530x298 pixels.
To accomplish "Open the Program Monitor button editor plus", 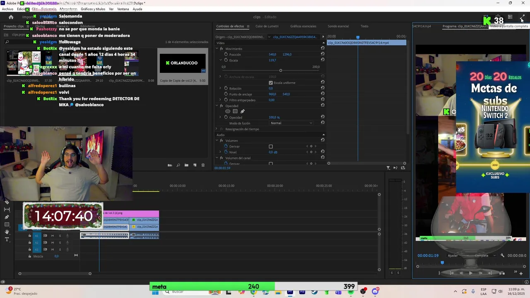I will 521,273.
